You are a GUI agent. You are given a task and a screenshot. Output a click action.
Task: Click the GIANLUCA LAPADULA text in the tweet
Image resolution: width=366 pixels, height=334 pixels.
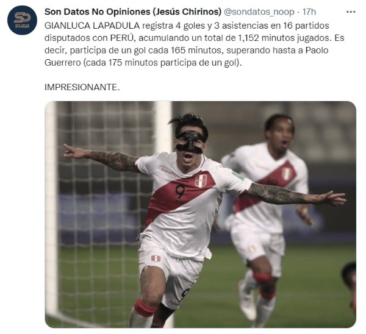(x=92, y=26)
